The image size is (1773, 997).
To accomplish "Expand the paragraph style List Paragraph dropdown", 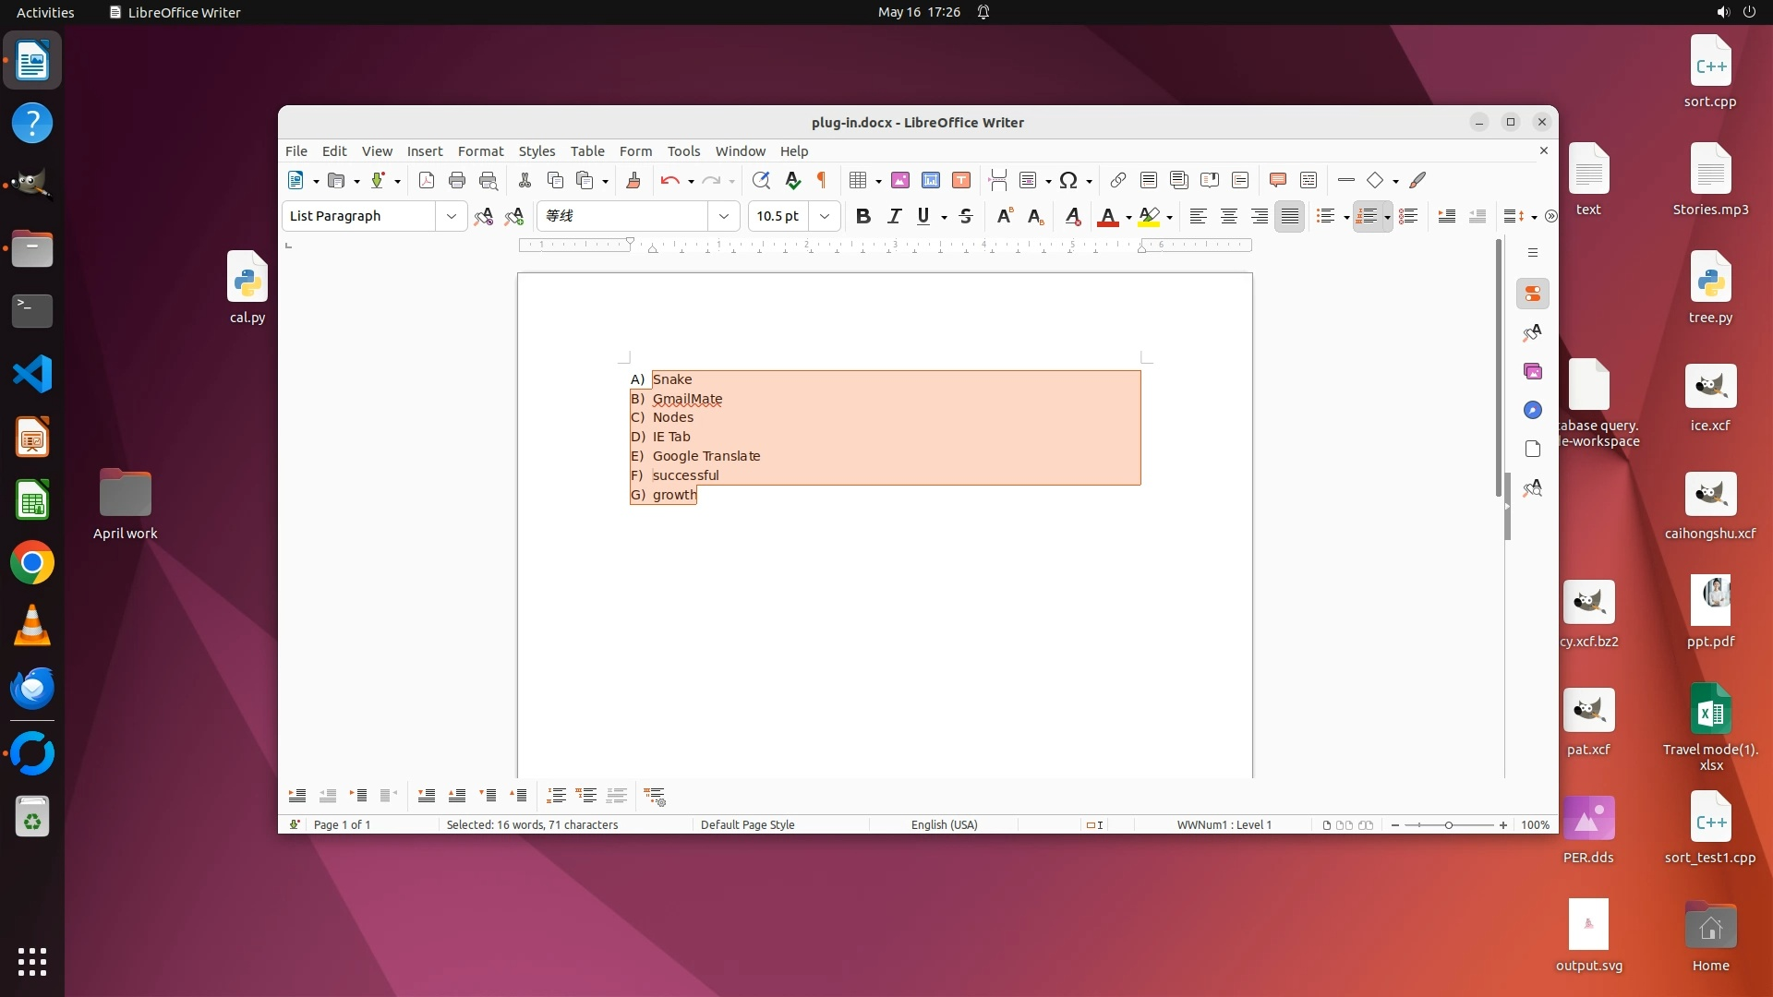I will (451, 216).
